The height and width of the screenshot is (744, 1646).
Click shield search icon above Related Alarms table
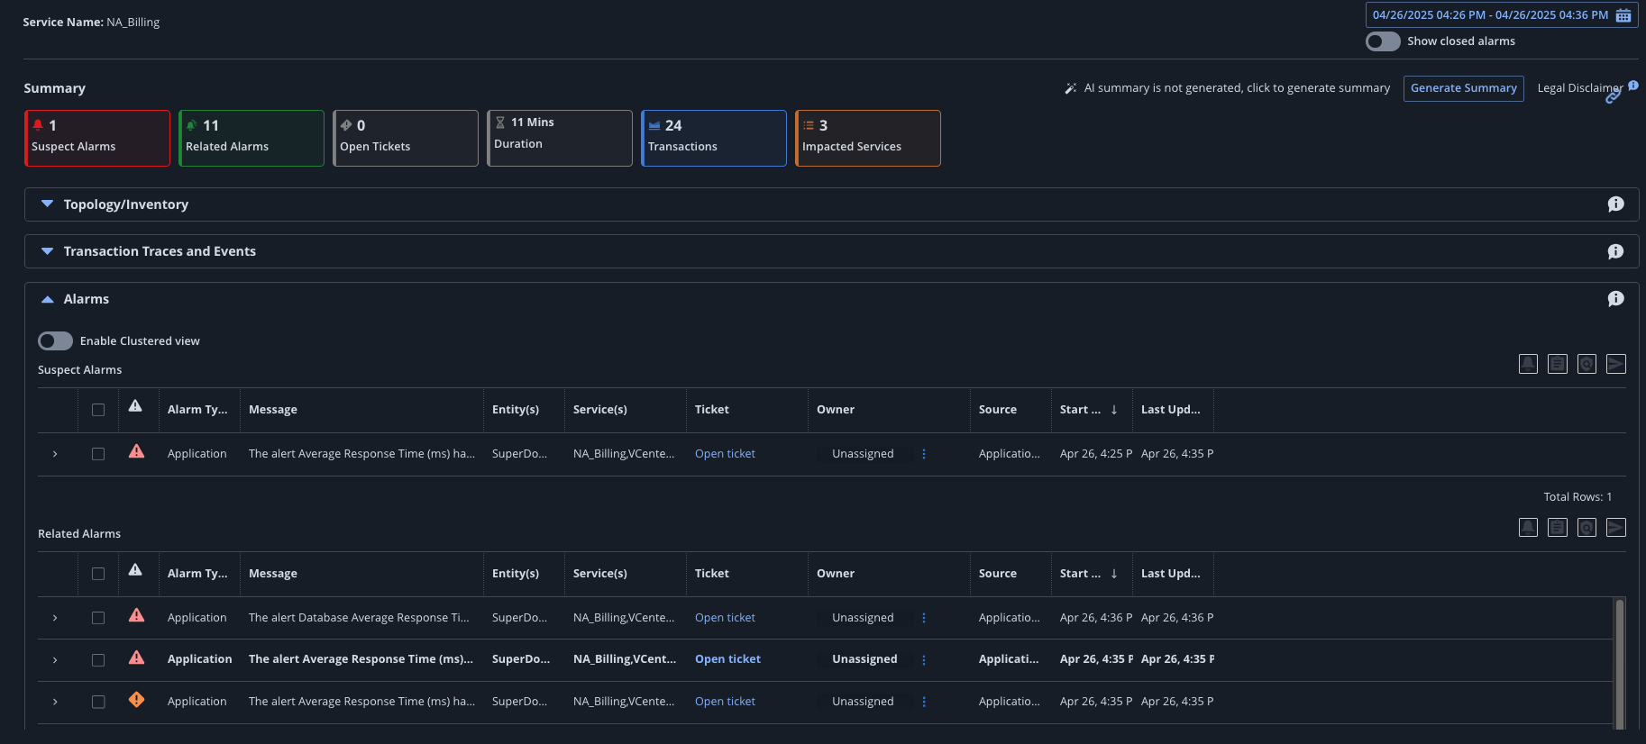click(x=1587, y=528)
